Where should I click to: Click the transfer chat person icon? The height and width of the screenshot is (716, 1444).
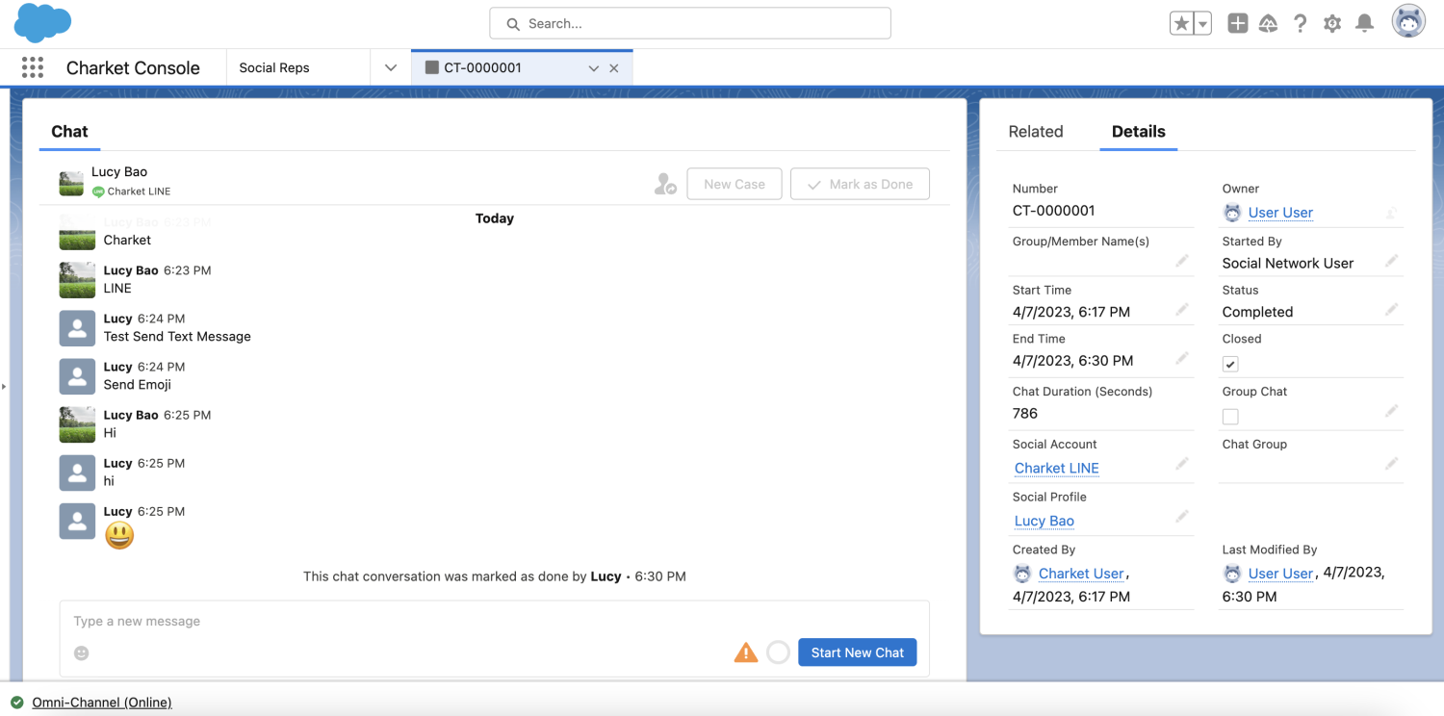point(665,184)
